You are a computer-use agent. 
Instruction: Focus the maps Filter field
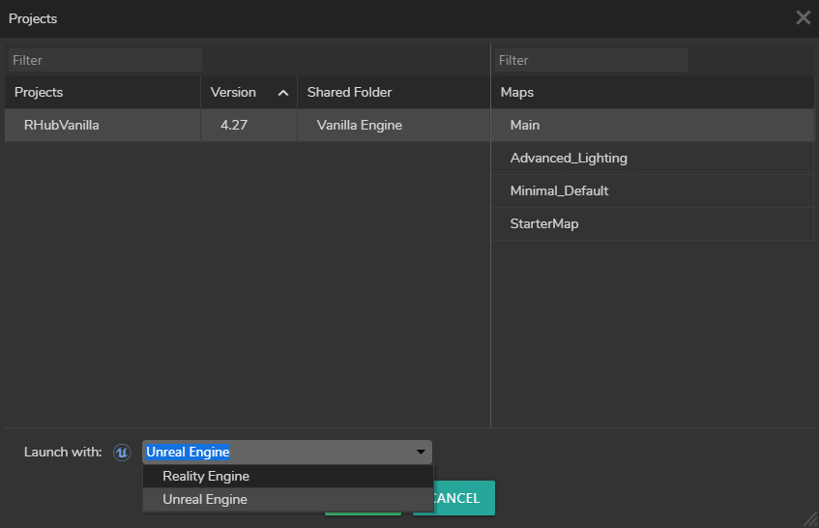tap(591, 60)
